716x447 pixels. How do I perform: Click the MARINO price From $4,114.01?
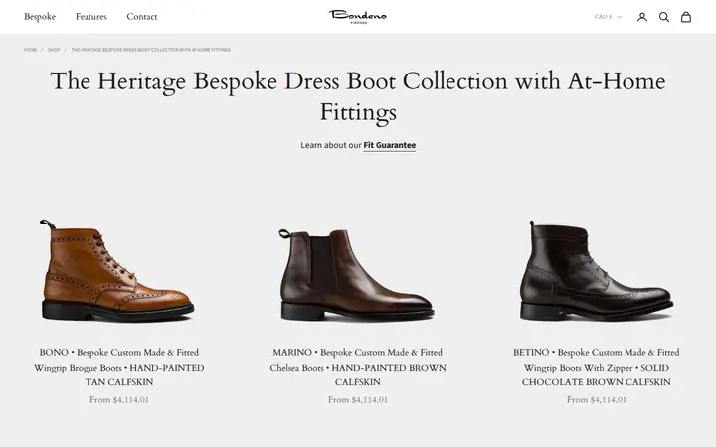tap(358, 400)
